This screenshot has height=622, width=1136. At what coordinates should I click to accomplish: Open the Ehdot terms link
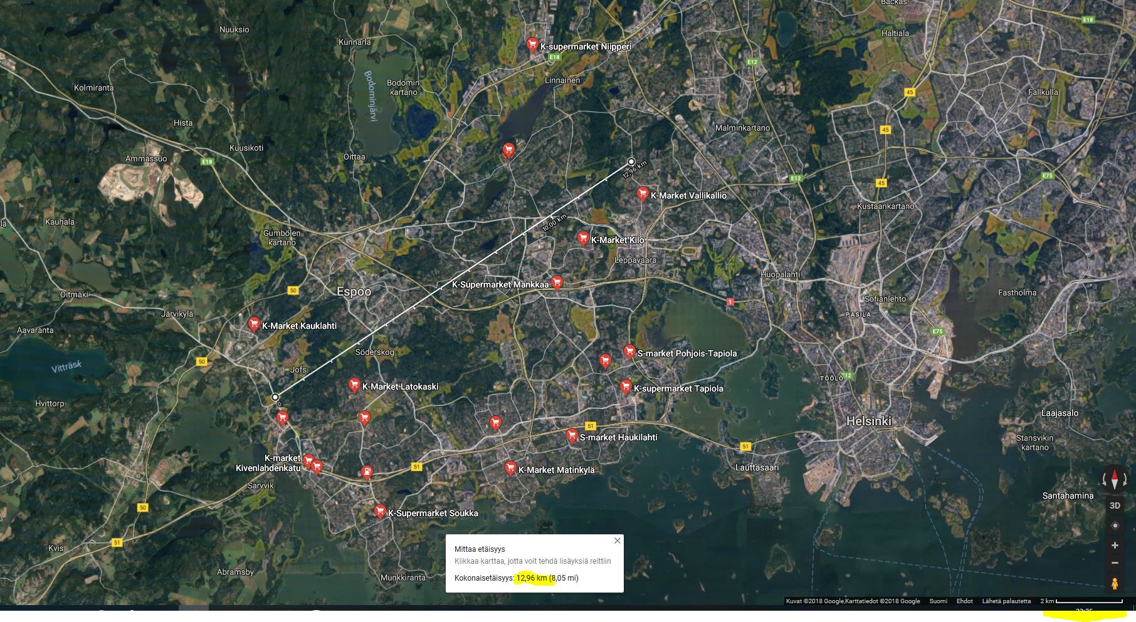(964, 601)
